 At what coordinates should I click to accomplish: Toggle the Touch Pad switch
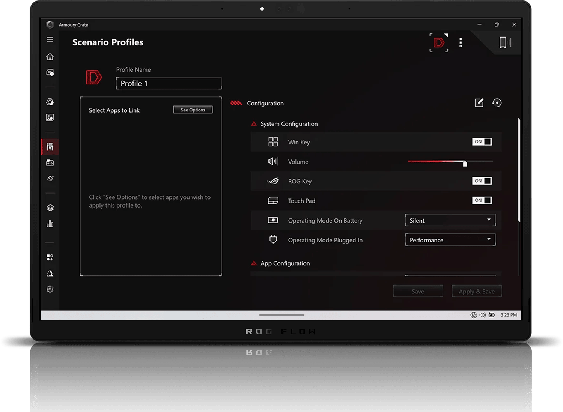tap(482, 200)
